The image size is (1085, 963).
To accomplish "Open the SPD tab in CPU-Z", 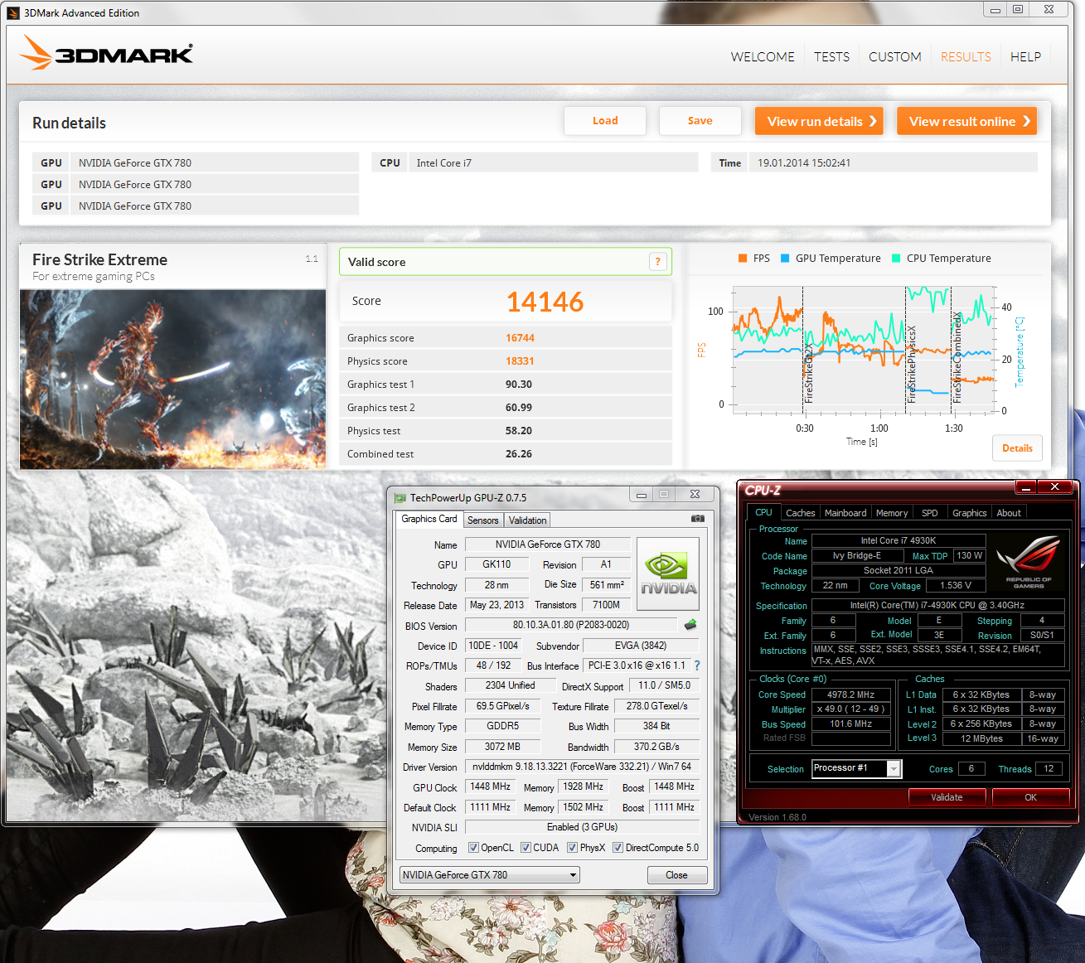I will [930, 513].
